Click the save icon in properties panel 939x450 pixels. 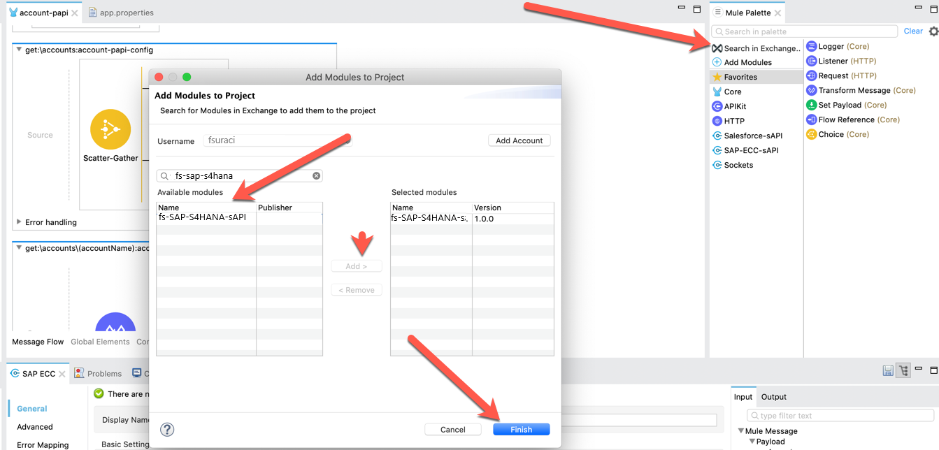pos(887,370)
